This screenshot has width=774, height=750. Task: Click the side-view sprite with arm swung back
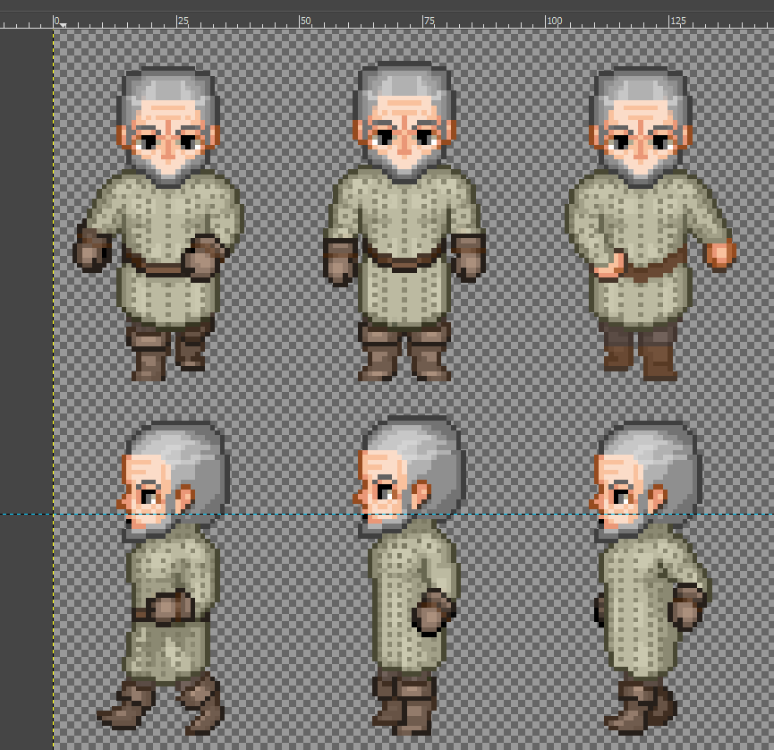tap(651, 579)
